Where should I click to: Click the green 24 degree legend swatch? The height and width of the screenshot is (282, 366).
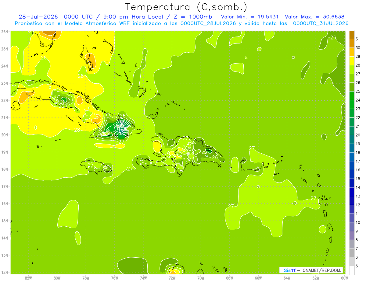tap(352, 96)
